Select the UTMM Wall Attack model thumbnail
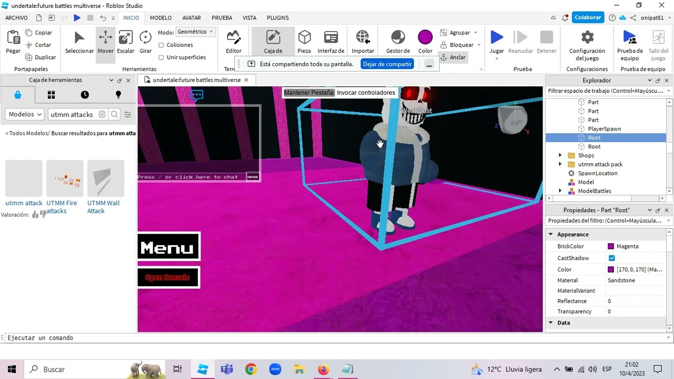This screenshot has width=674, height=379. point(106,178)
